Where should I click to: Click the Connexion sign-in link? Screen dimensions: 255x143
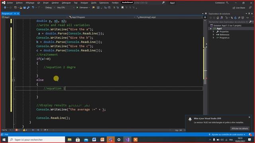[222, 3]
